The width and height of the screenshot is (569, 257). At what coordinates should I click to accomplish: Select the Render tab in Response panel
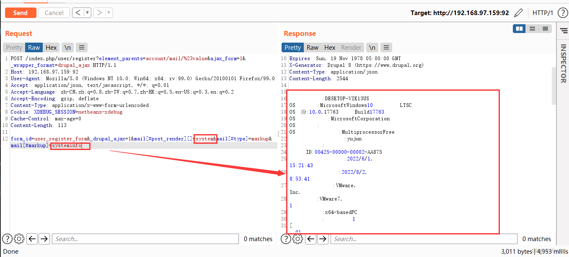[351, 47]
